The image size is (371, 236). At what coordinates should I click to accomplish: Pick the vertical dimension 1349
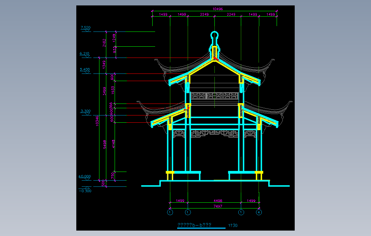104,65
